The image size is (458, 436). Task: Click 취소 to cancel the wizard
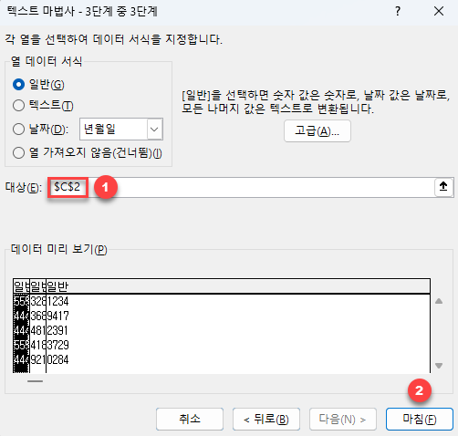pos(190,419)
